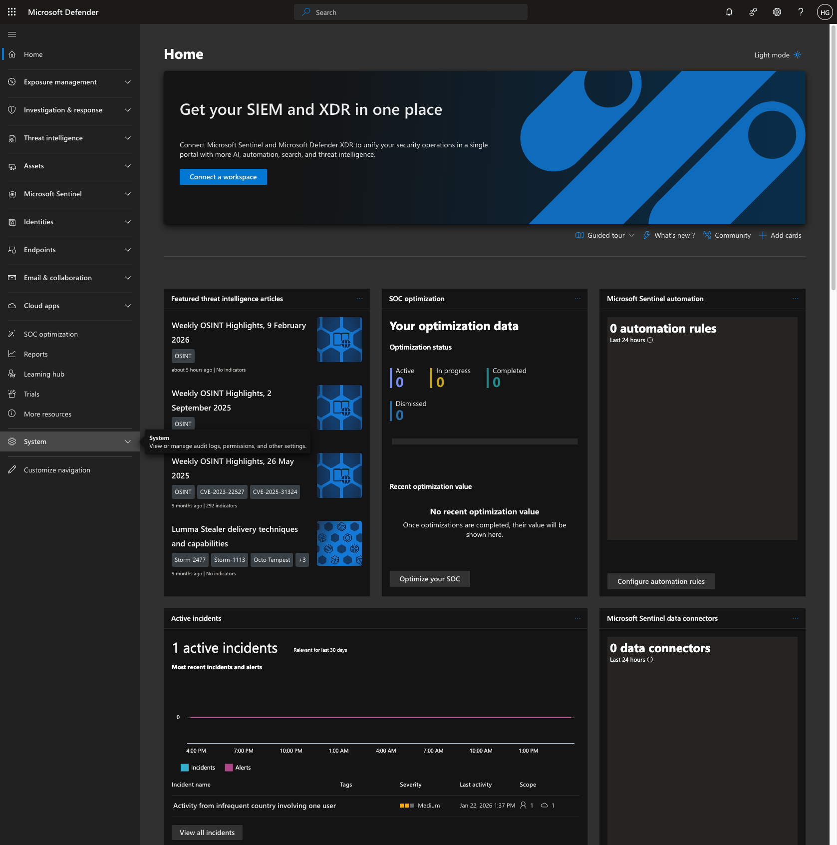
Task: Click the notifications bell icon
Action: pyautogui.click(x=729, y=12)
